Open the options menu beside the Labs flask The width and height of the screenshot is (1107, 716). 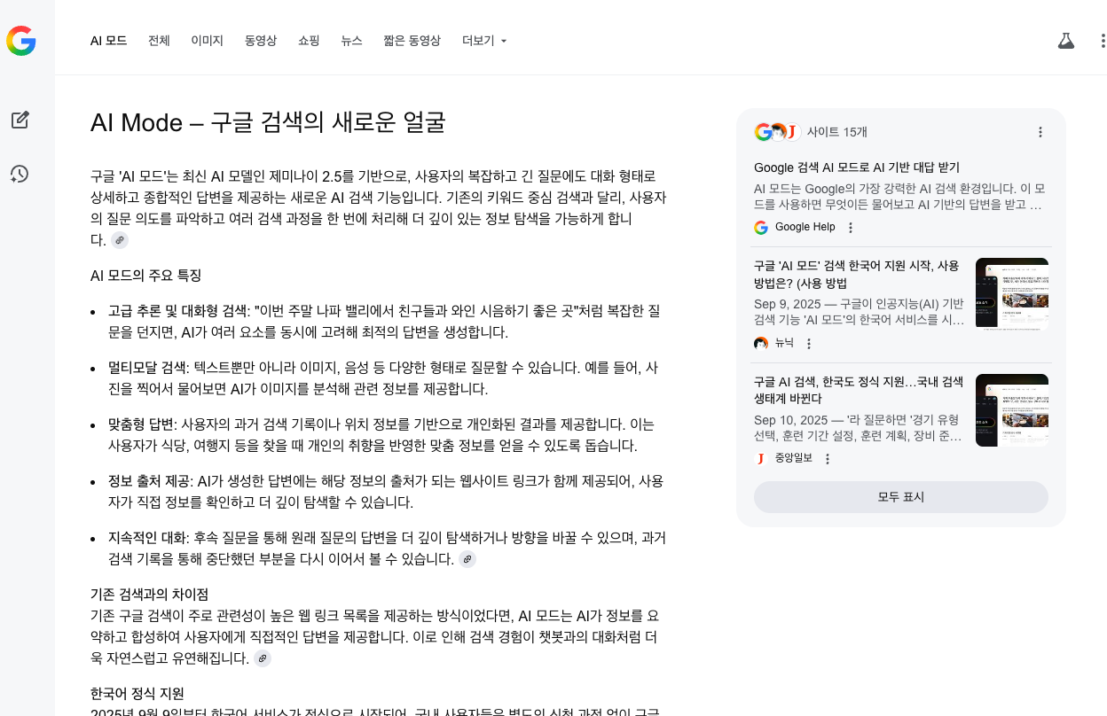coord(1103,41)
